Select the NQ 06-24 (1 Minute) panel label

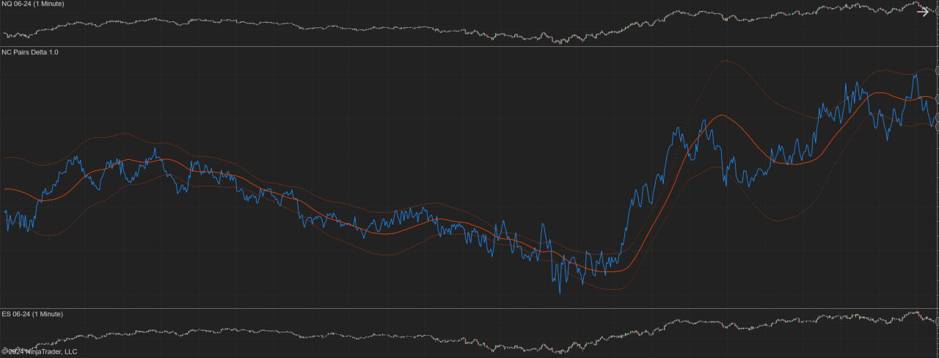[x=32, y=4]
